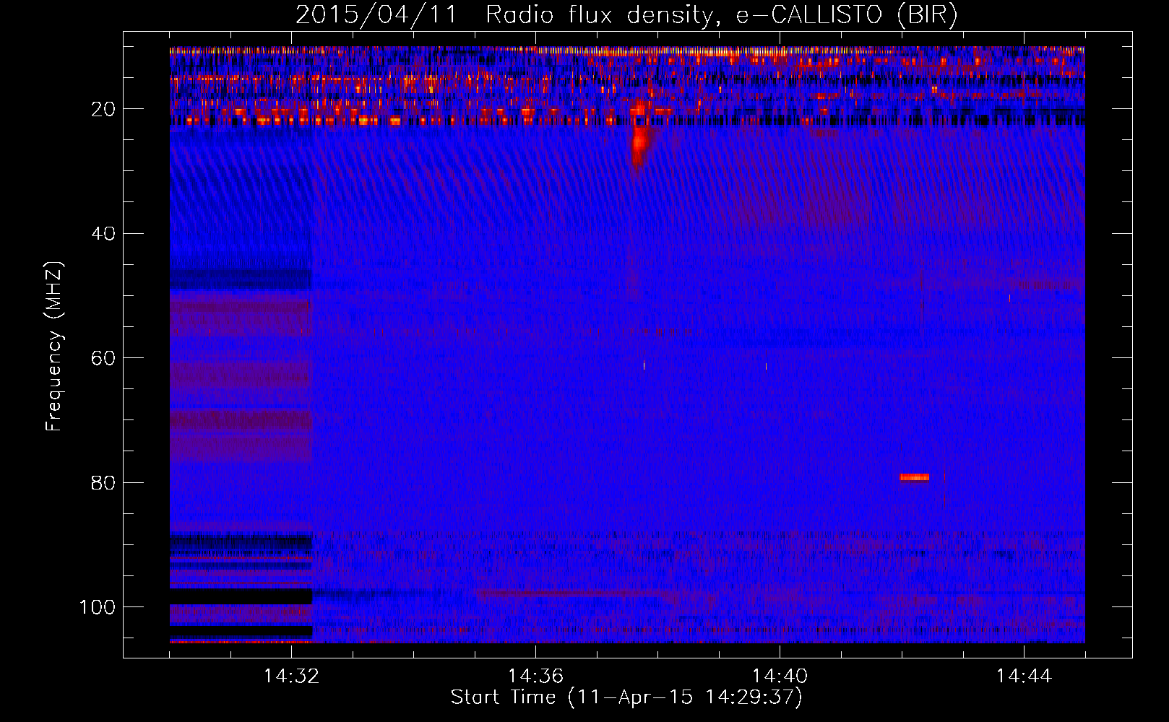The image size is (1169, 722).
Task: Click the plot title text '2015/04/11 Radio flux density, e-CALLISTO (BIR)'
Action: 626,14
